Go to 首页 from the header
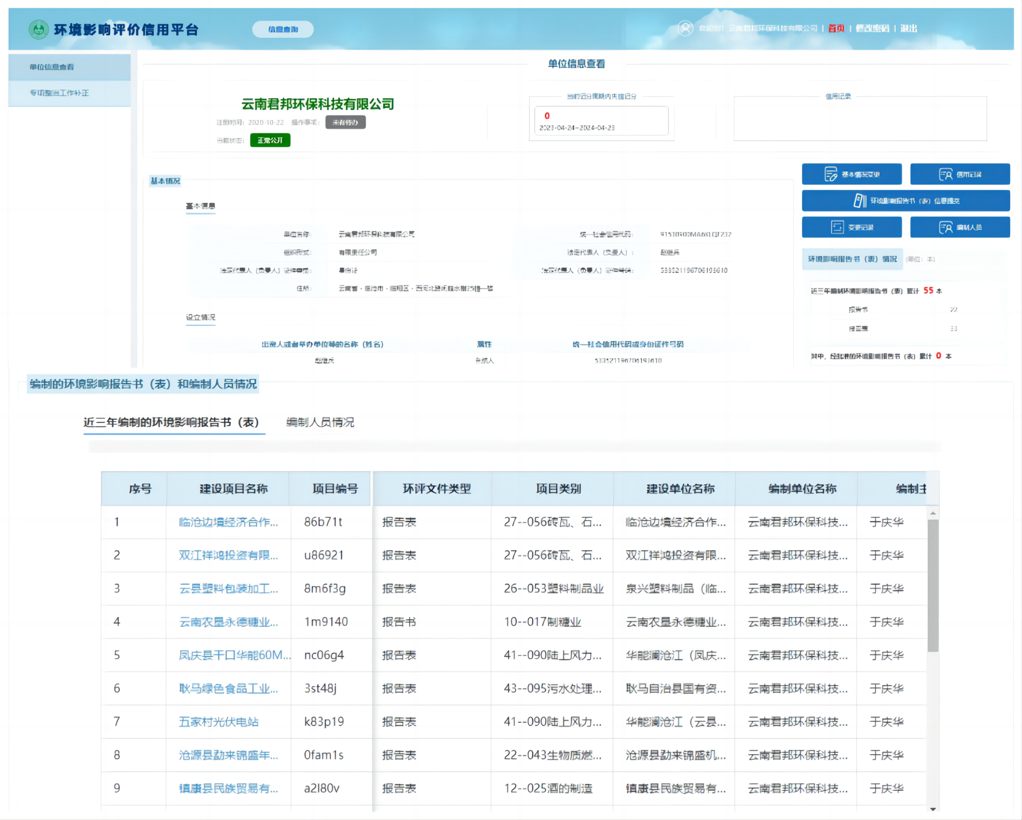1022x820 pixels. [836, 28]
